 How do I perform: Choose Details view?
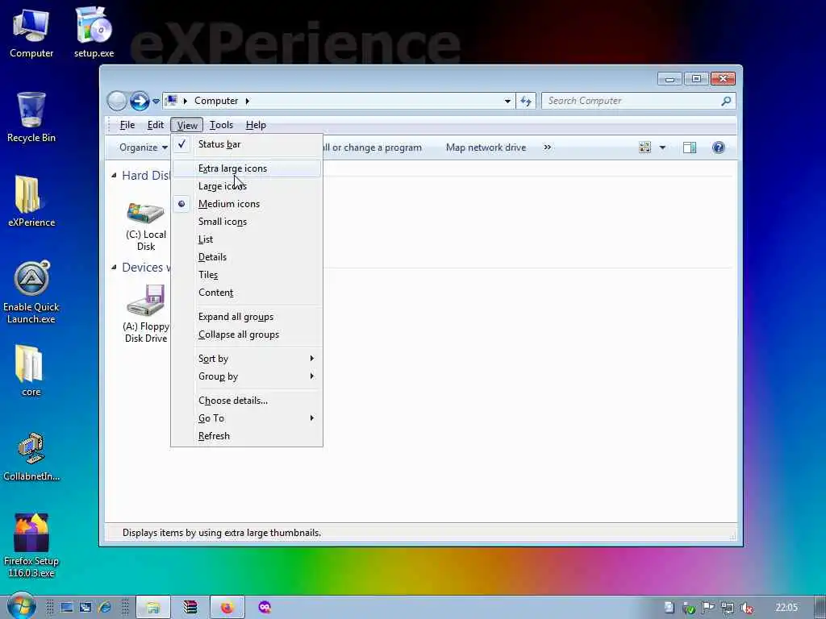coord(247,257)
